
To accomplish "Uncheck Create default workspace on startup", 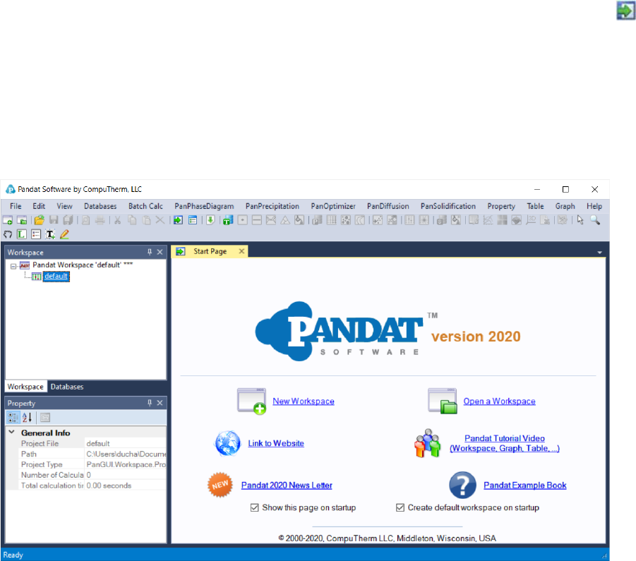I will 400,507.
